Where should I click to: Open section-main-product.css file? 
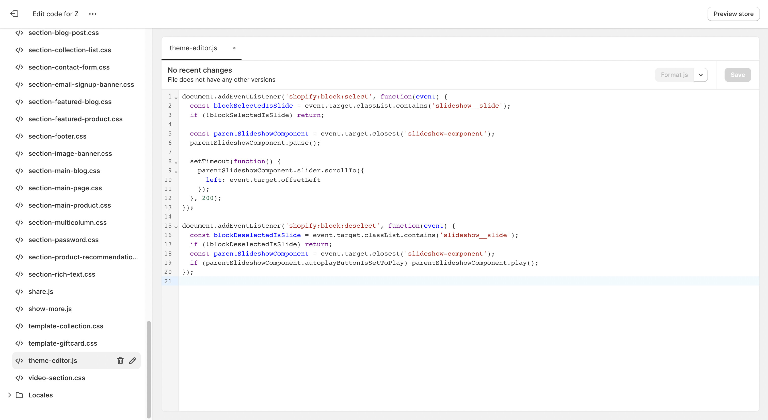(x=70, y=205)
